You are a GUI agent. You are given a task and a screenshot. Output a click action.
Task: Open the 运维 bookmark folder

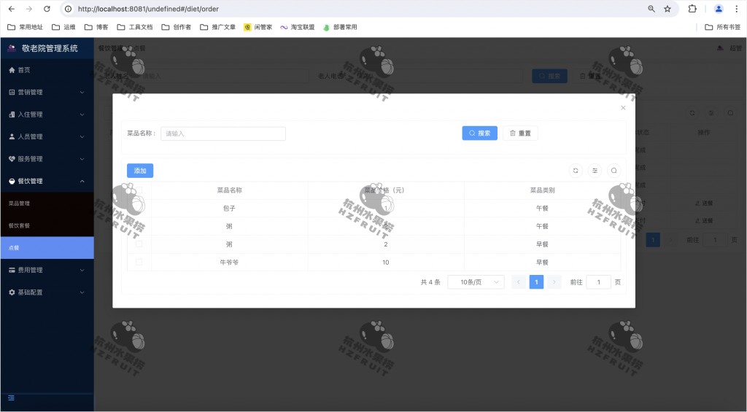(63, 27)
